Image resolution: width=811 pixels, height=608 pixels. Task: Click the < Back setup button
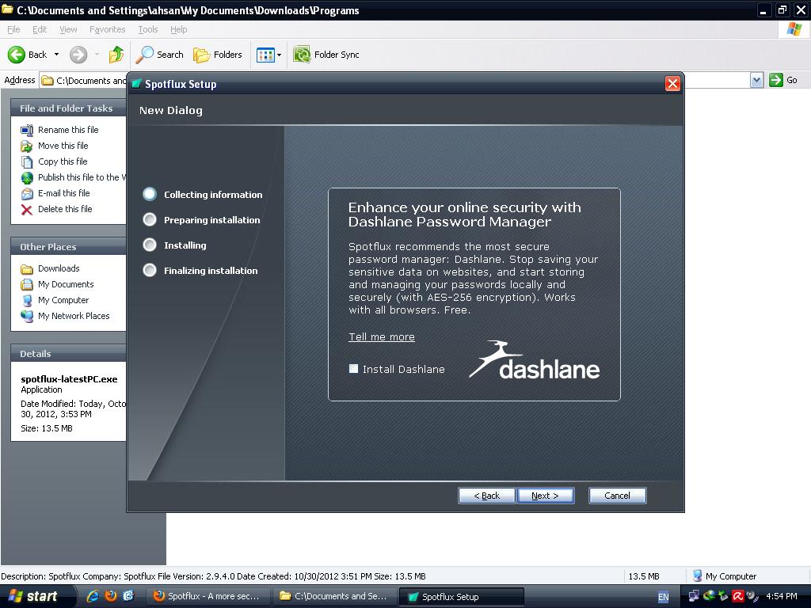(x=487, y=496)
